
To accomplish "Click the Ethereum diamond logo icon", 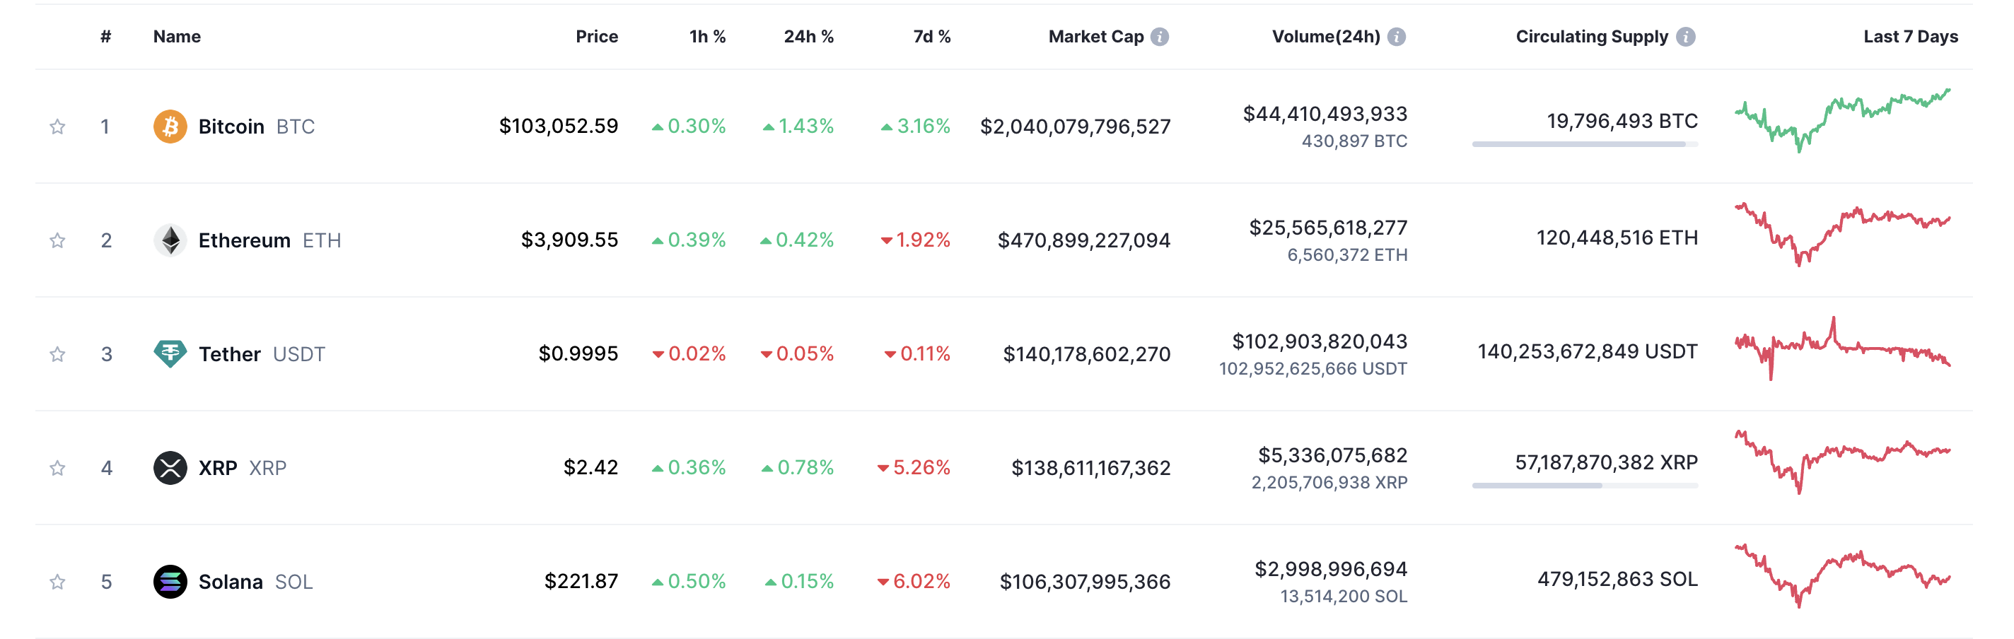I will [x=170, y=240].
